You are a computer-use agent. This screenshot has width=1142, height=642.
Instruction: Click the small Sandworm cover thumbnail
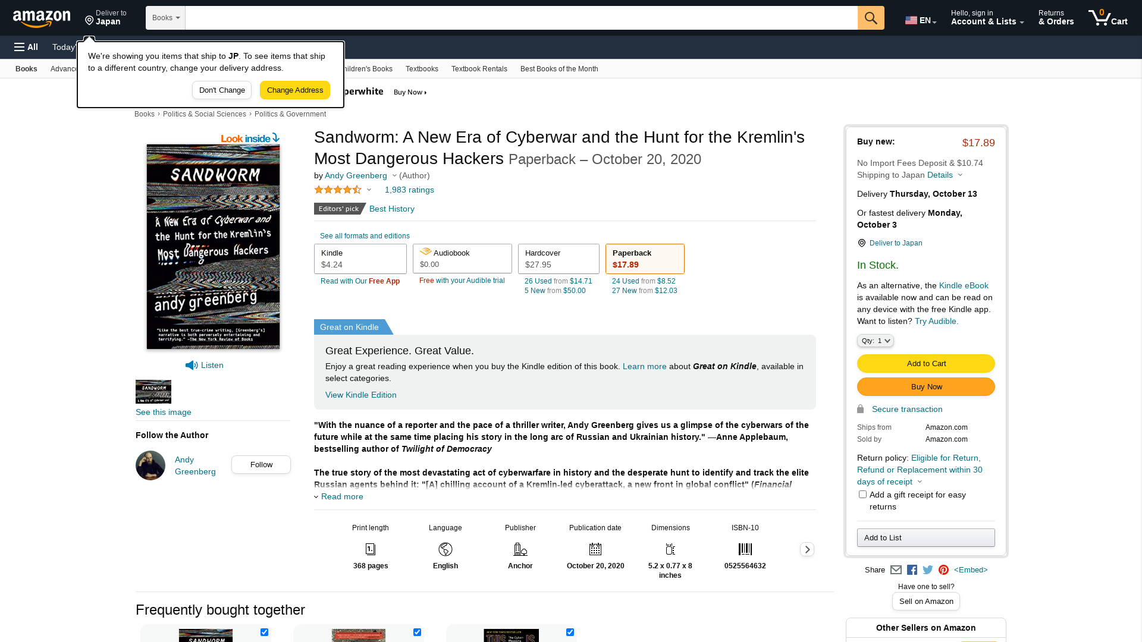(153, 392)
